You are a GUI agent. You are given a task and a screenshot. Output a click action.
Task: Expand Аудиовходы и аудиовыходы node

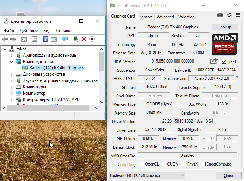12,56
